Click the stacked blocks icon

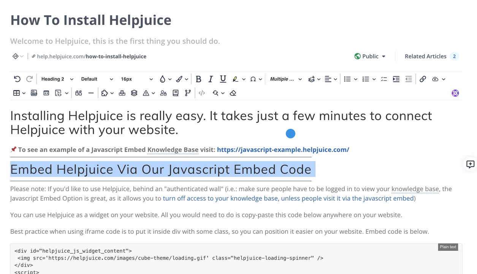pyautogui.click(x=122, y=93)
